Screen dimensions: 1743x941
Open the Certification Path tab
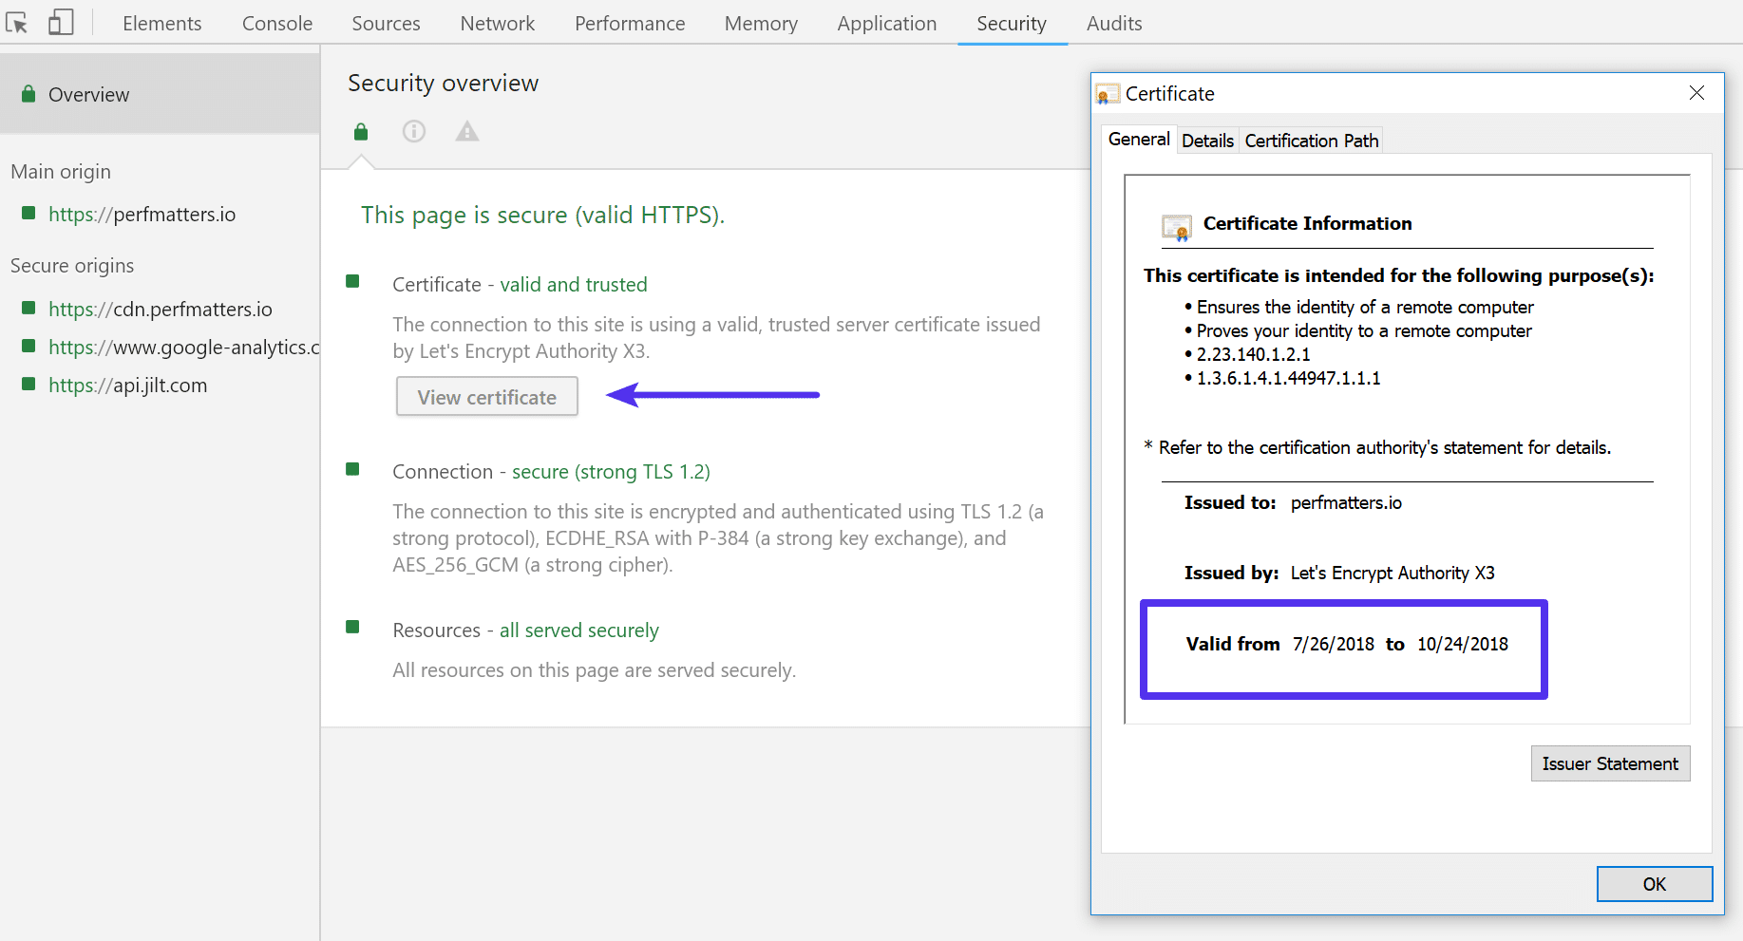1311,140
